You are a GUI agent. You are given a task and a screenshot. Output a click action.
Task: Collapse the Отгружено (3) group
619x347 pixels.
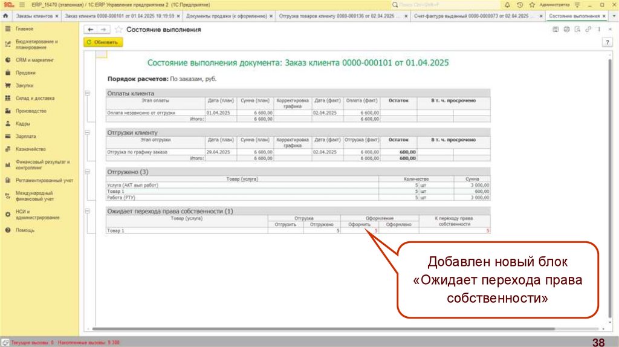pos(88,172)
